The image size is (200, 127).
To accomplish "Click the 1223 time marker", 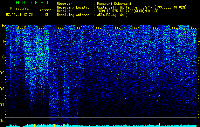I will tap(59, 27).
